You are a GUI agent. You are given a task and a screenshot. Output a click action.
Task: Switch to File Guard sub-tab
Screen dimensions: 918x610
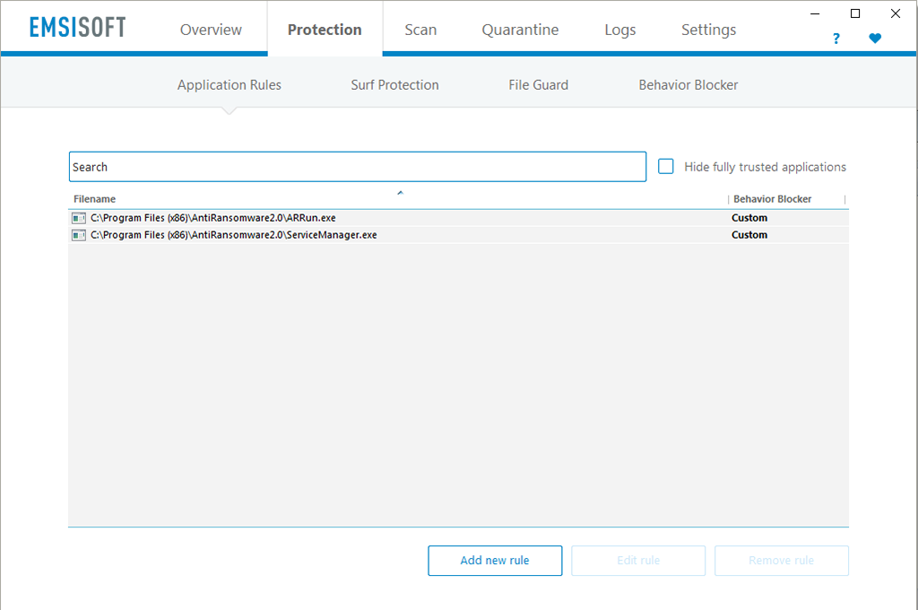pyautogui.click(x=538, y=85)
